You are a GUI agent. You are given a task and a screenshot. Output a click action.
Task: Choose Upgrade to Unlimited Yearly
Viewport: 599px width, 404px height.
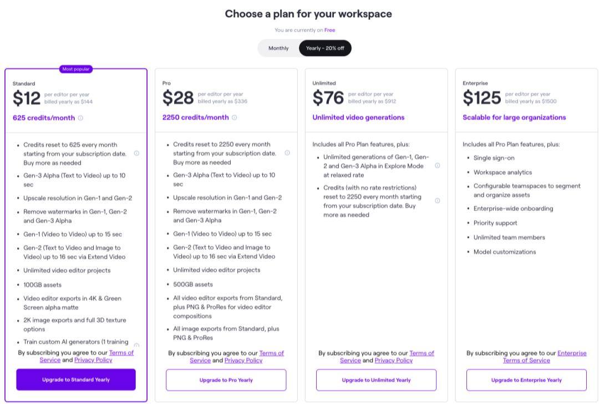376,380
